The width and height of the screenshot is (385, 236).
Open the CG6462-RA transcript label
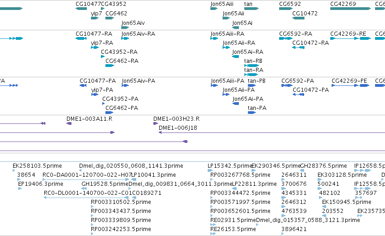(122, 61)
